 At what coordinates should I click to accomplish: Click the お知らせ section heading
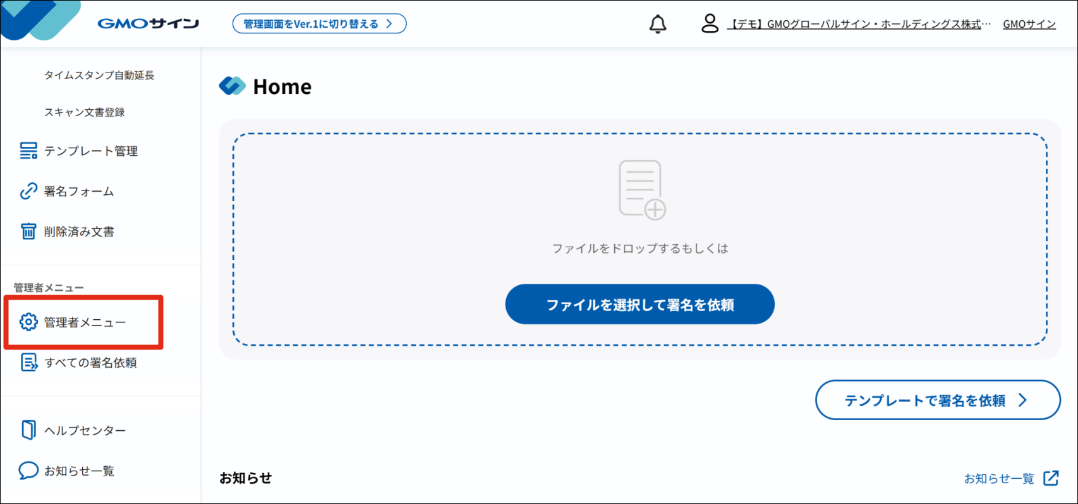coord(246,478)
